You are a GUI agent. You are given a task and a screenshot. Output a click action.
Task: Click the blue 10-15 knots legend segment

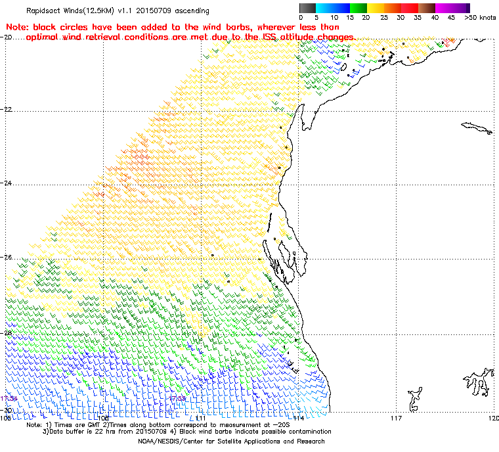(341, 8)
